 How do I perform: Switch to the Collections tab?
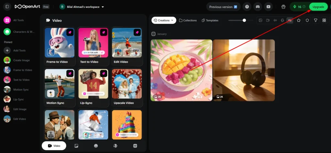188,20
